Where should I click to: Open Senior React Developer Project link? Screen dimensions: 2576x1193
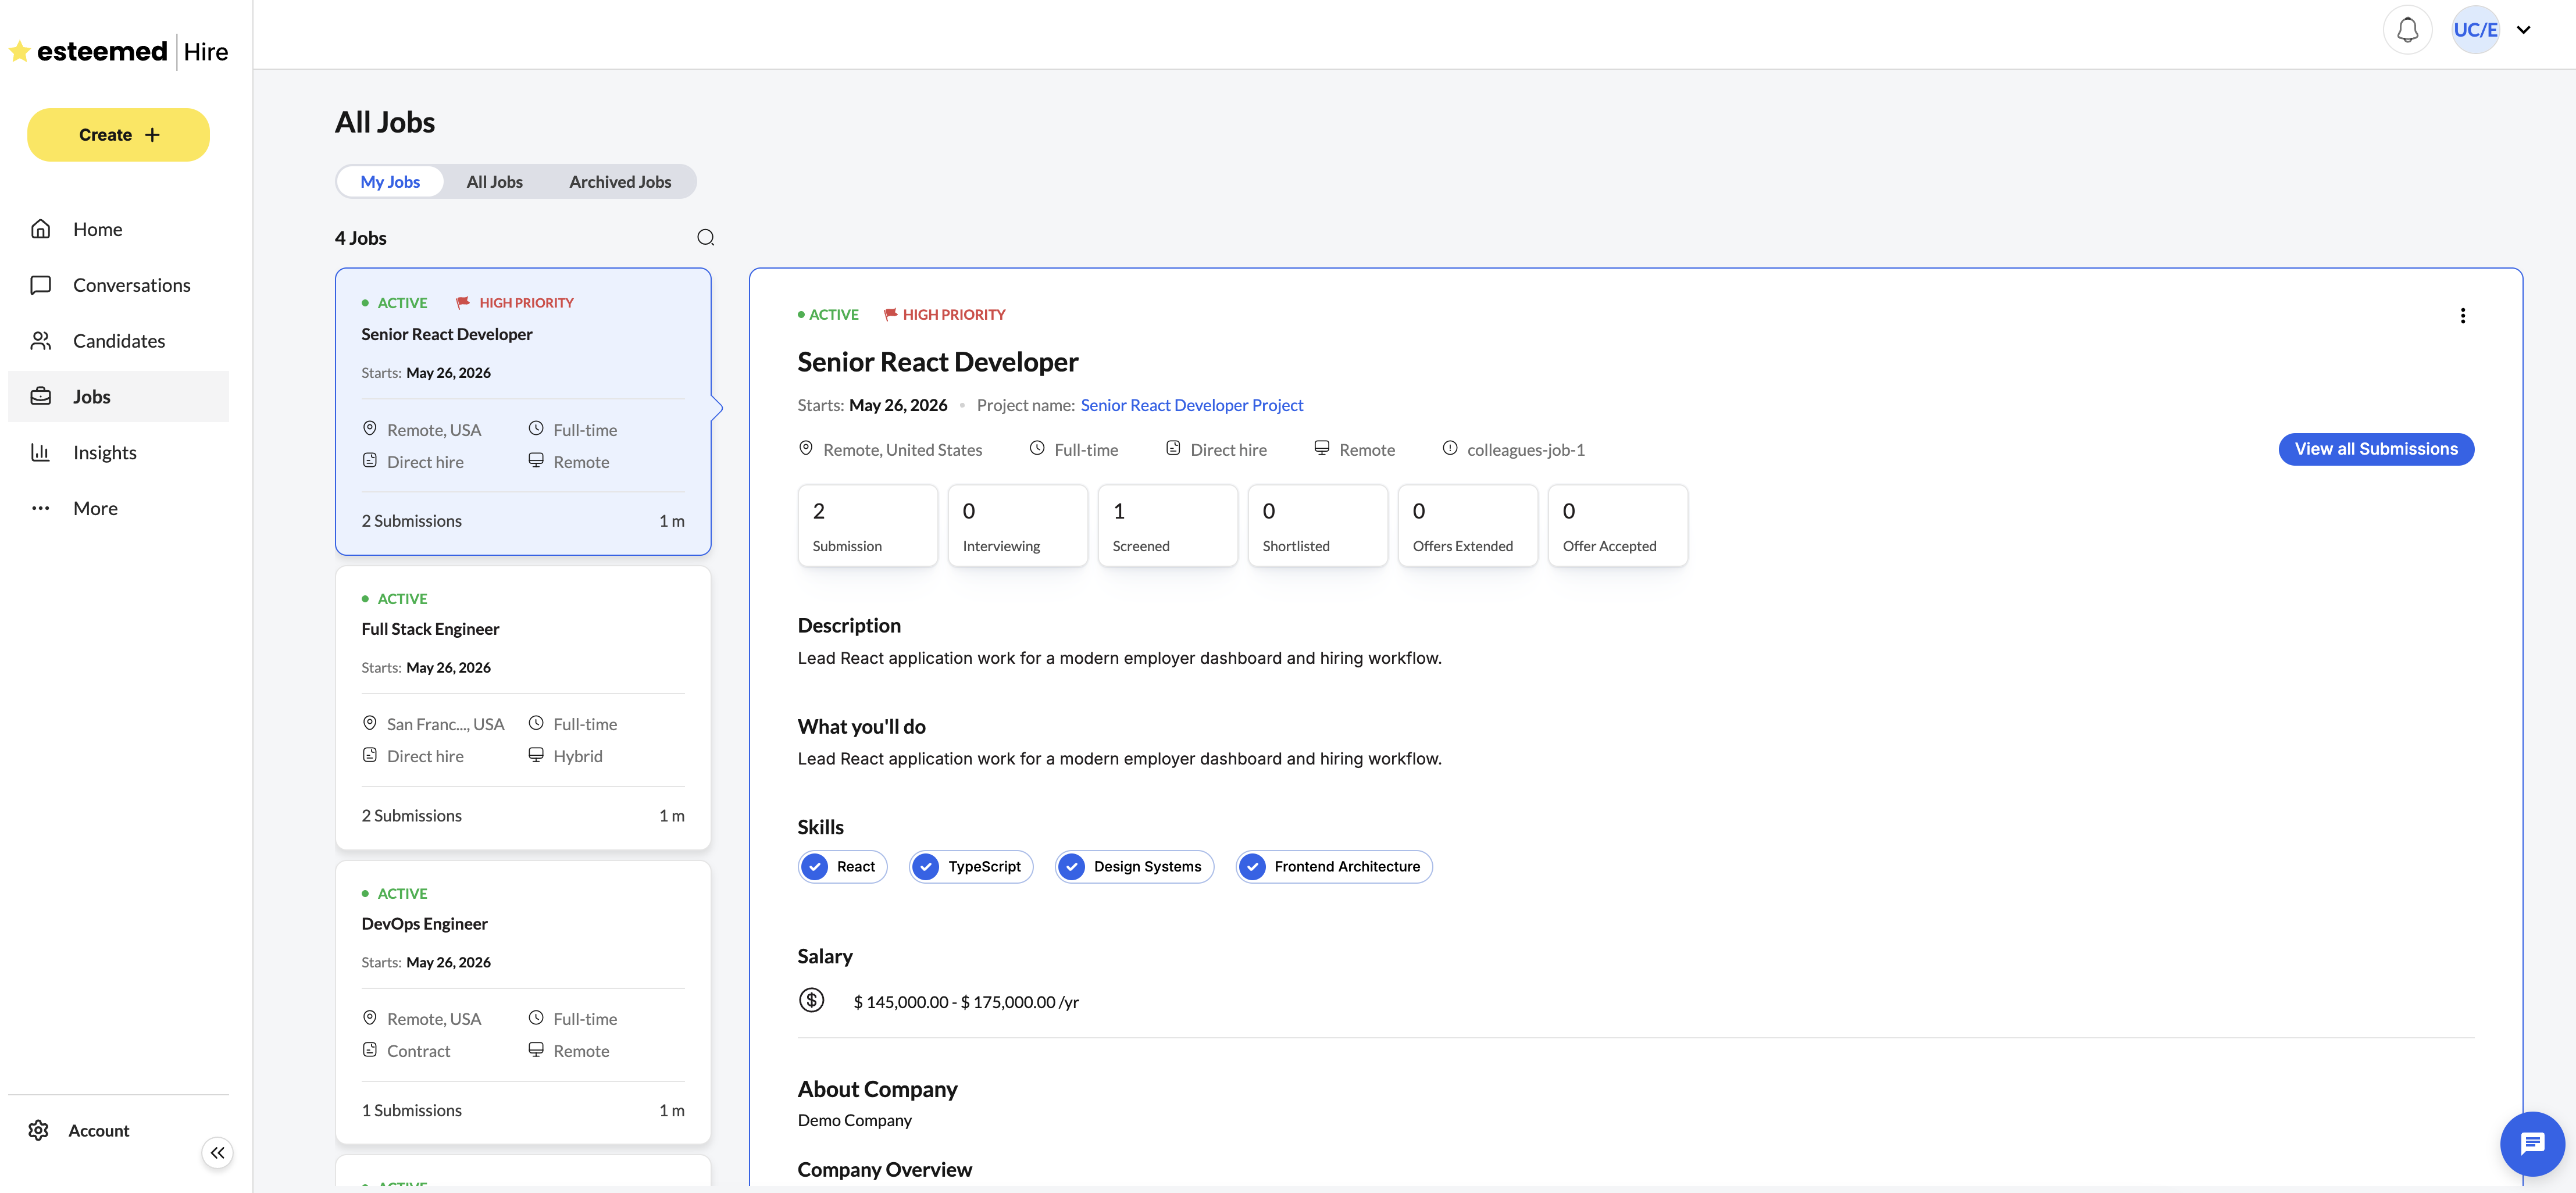1192,405
